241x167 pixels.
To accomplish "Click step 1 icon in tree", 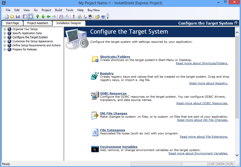I will coord(9,29).
